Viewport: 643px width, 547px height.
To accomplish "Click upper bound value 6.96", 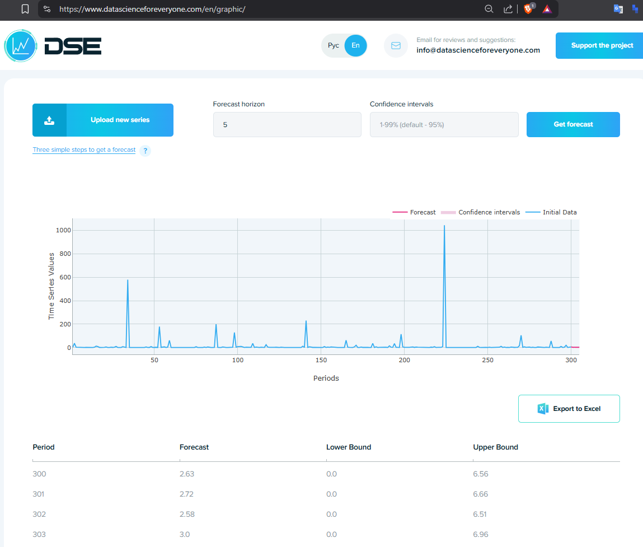I will point(481,534).
